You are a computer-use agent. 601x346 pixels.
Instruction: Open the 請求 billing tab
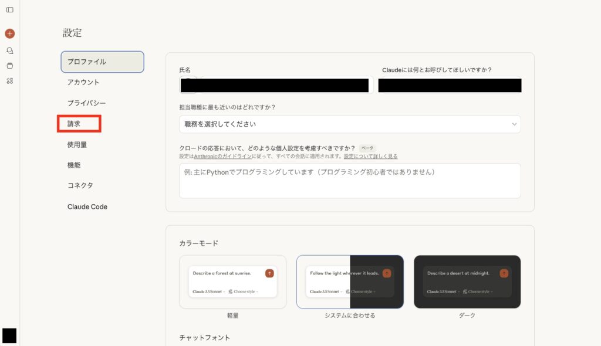(74, 124)
